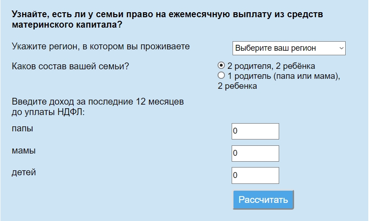The image size is (371, 221).
Task: Click the chevron arrow of the region selector
Action: (341, 48)
